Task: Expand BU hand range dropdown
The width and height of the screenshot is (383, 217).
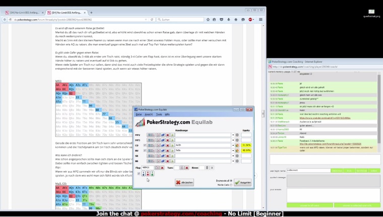Action: click(x=233, y=150)
